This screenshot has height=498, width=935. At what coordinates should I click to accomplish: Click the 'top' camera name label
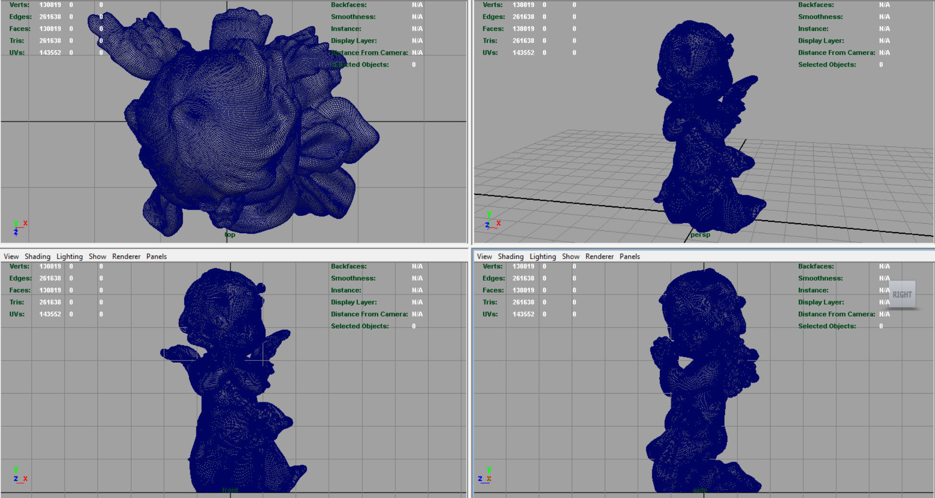click(230, 235)
